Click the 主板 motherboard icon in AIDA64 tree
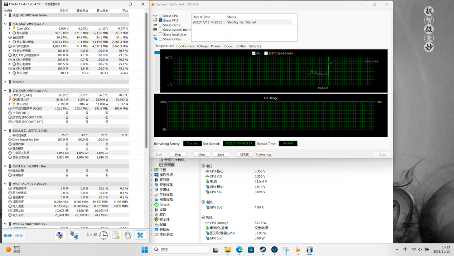This screenshot has height=256, width=454. [x=156, y=170]
